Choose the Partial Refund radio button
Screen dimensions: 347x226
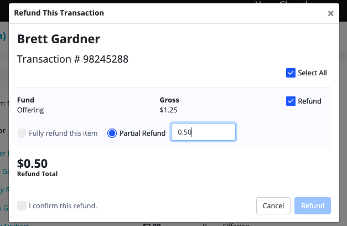pyautogui.click(x=112, y=133)
